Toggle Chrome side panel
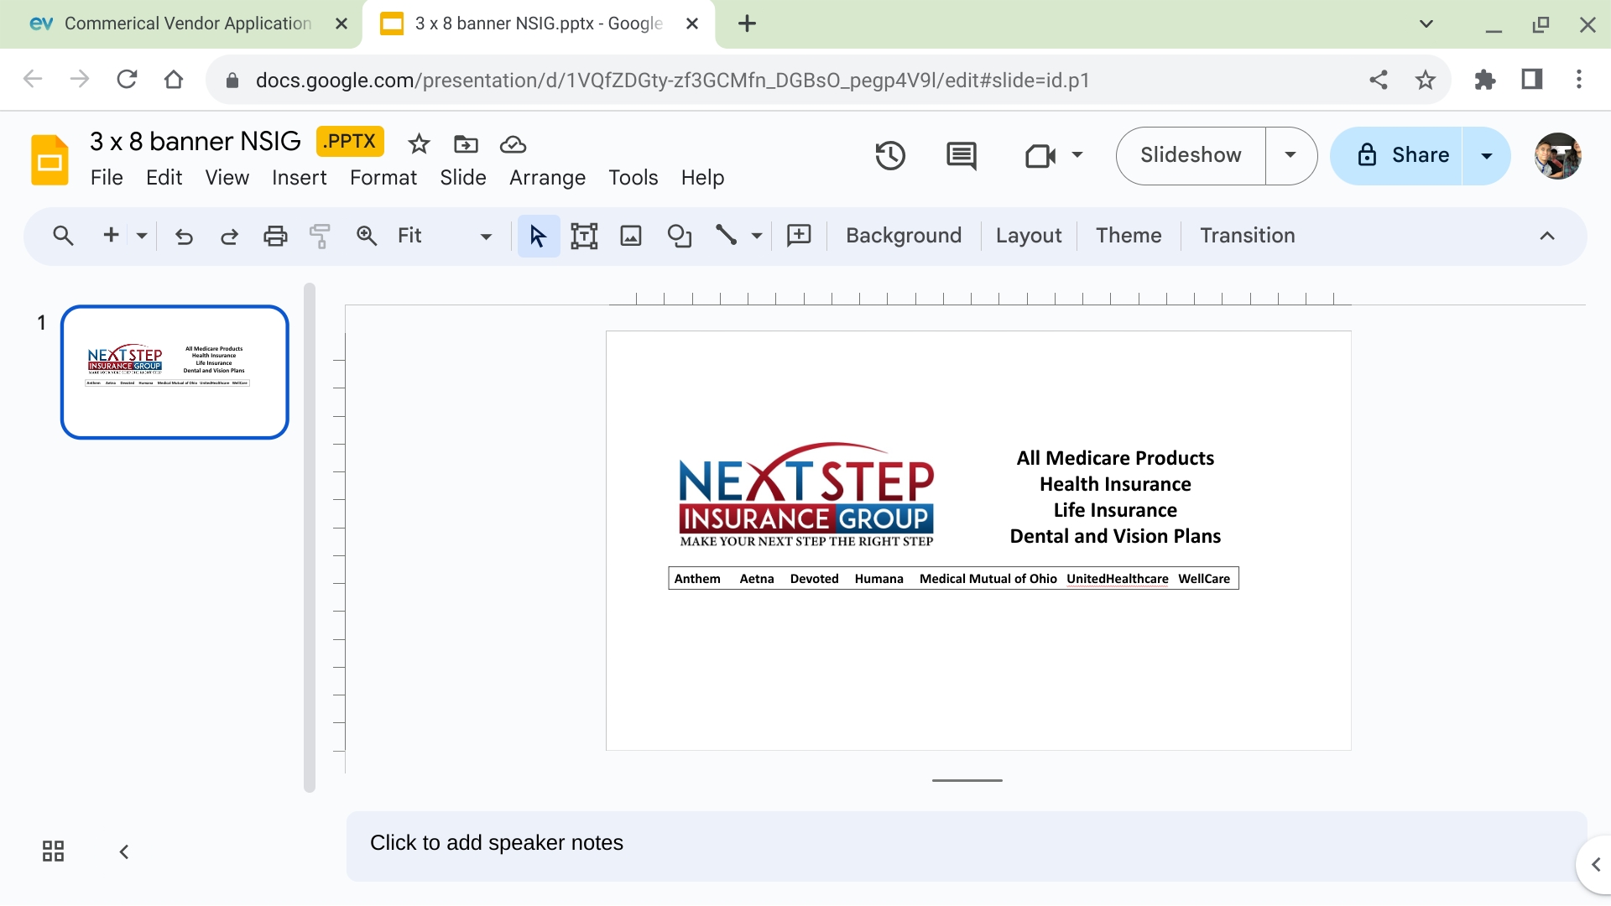 [x=1532, y=80]
